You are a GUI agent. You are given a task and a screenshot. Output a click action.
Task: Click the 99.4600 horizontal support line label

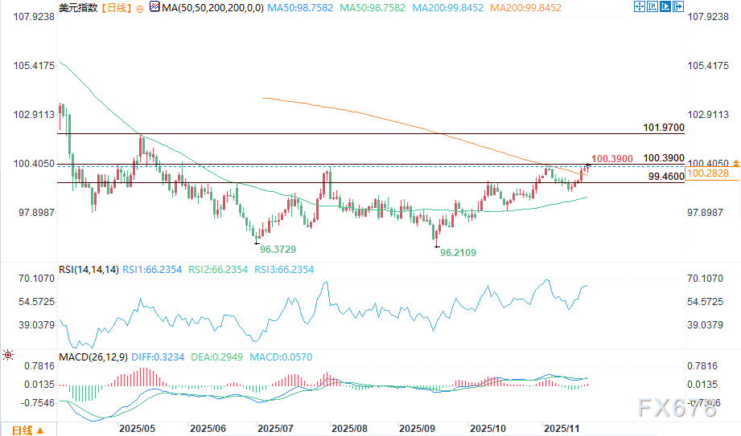tap(664, 176)
